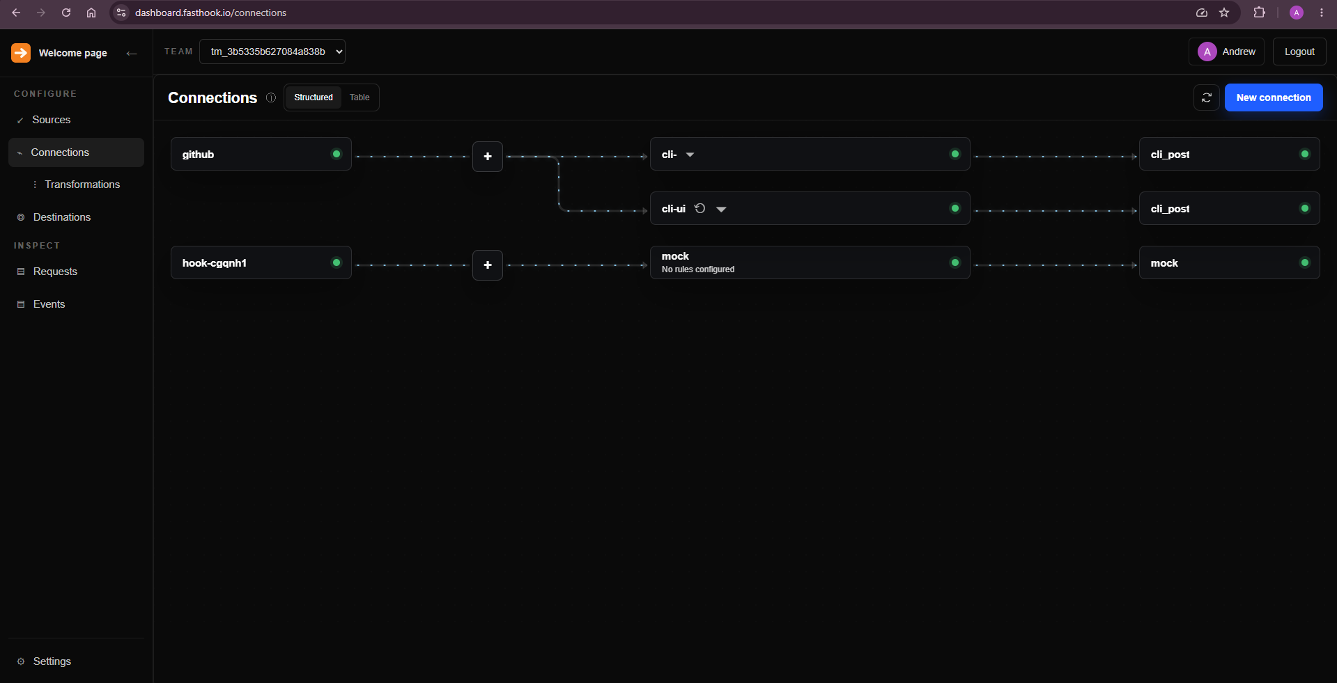View site information icon in address bar

point(121,13)
